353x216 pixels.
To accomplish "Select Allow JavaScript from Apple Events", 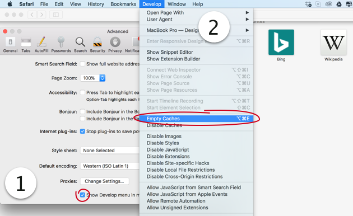I will [x=196, y=194].
